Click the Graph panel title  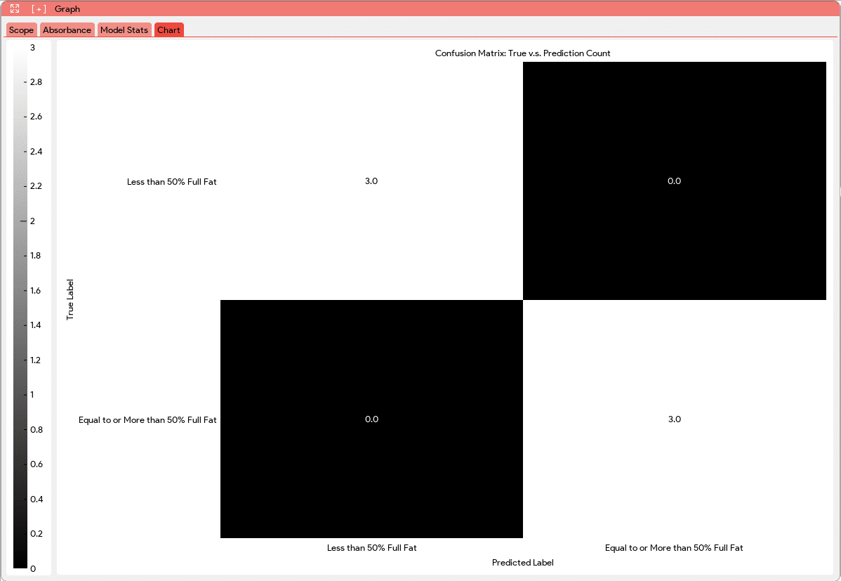point(67,9)
